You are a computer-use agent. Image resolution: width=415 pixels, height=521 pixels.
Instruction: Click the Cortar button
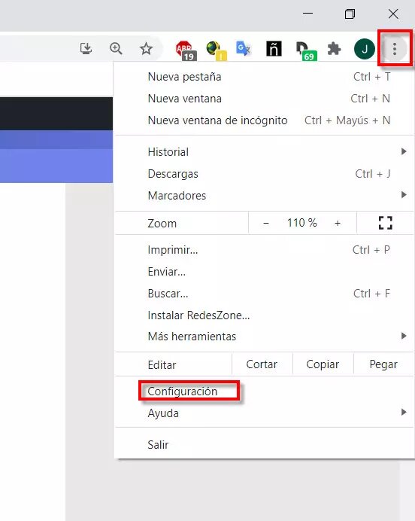pyautogui.click(x=262, y=364)
